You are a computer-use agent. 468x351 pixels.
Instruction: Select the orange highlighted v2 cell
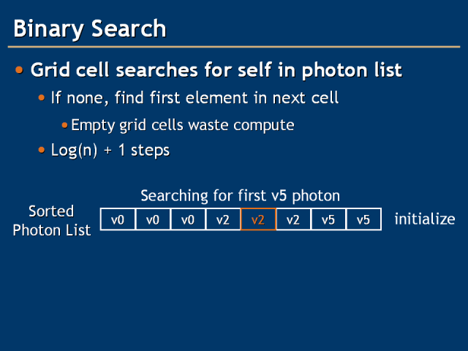[258, 219]
